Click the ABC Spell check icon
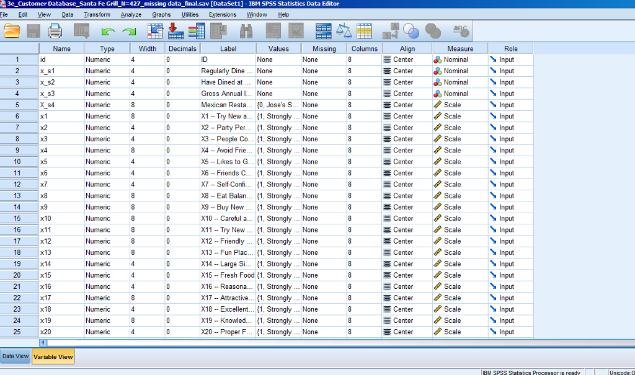This screenshot has height=375, width=635. point(461,31)
